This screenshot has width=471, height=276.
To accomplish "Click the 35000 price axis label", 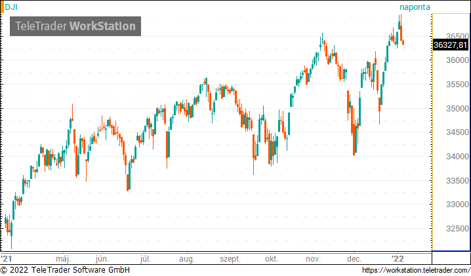I will tap(457, 109).
